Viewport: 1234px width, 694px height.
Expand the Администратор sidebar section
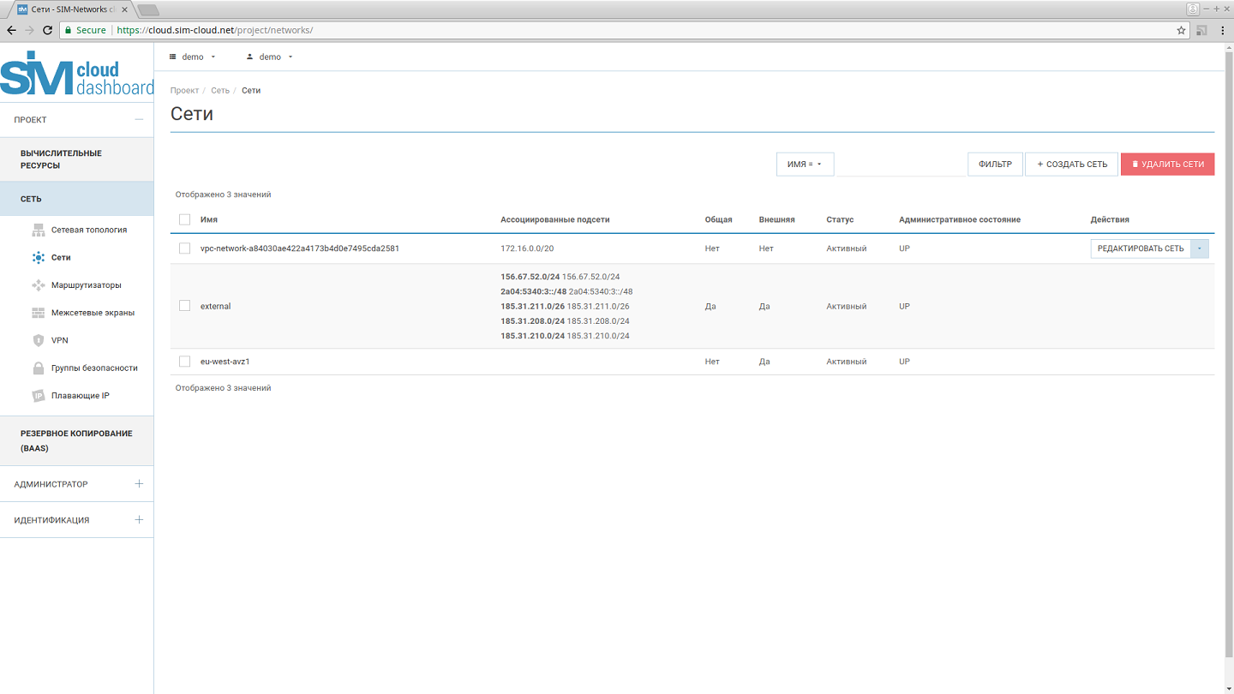[139, 484]
